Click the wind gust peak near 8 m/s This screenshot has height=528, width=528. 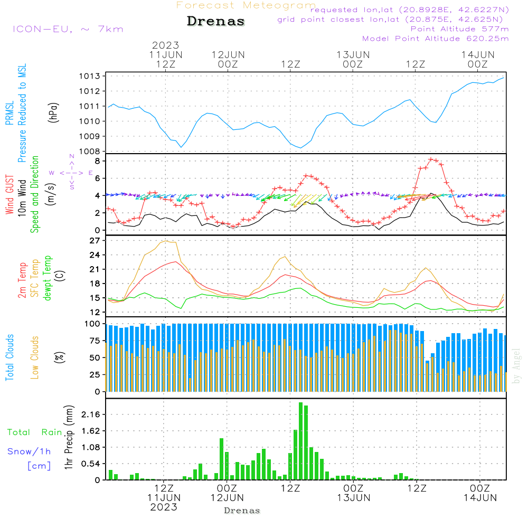pos(431,159)
